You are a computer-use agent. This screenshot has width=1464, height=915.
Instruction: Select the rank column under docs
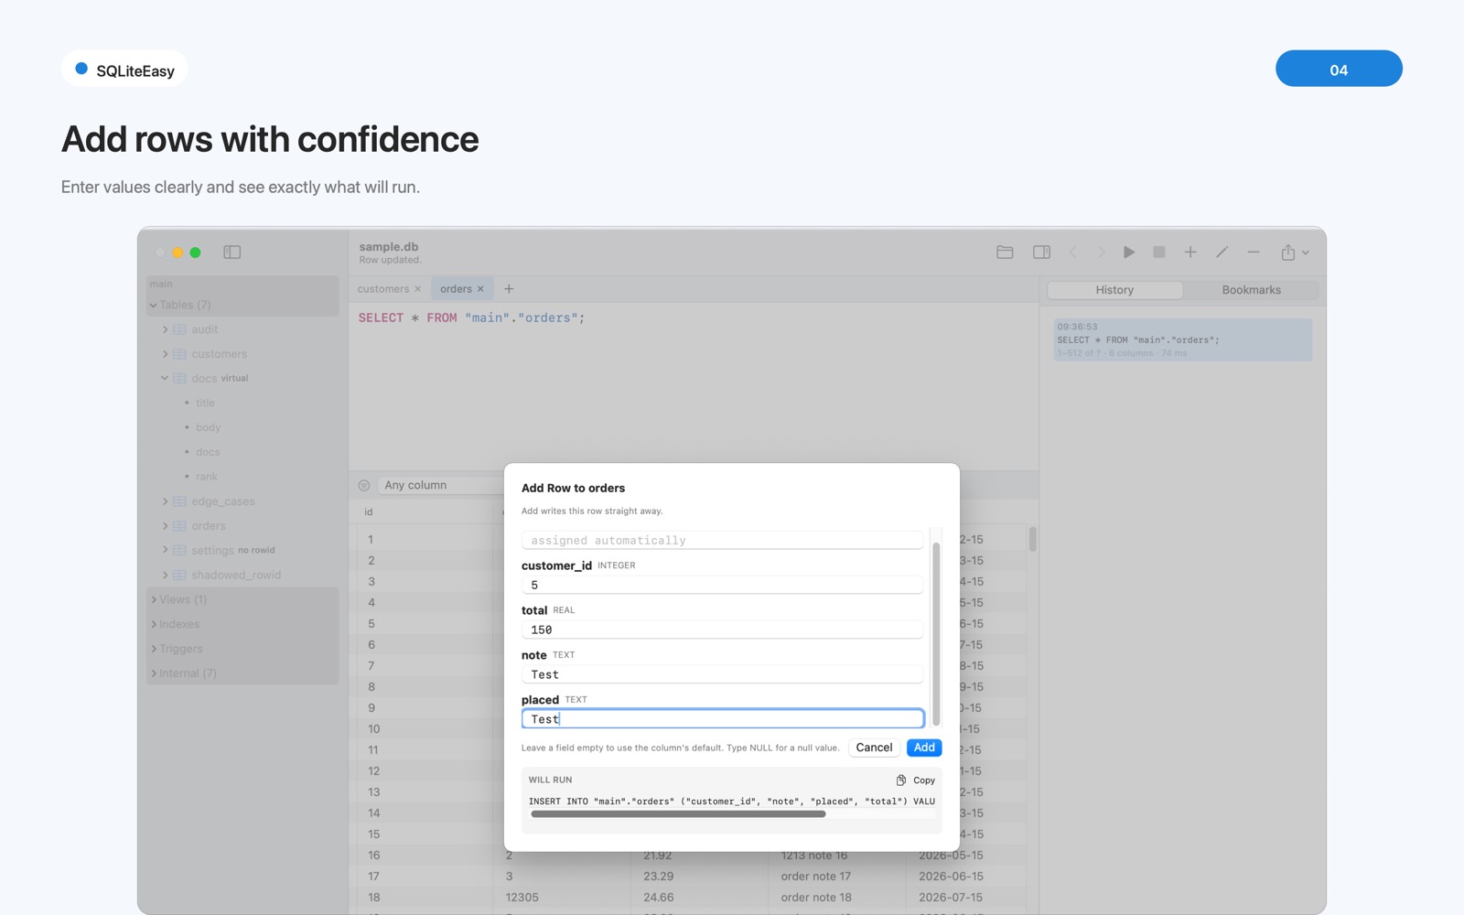click(x=207, y=477)
